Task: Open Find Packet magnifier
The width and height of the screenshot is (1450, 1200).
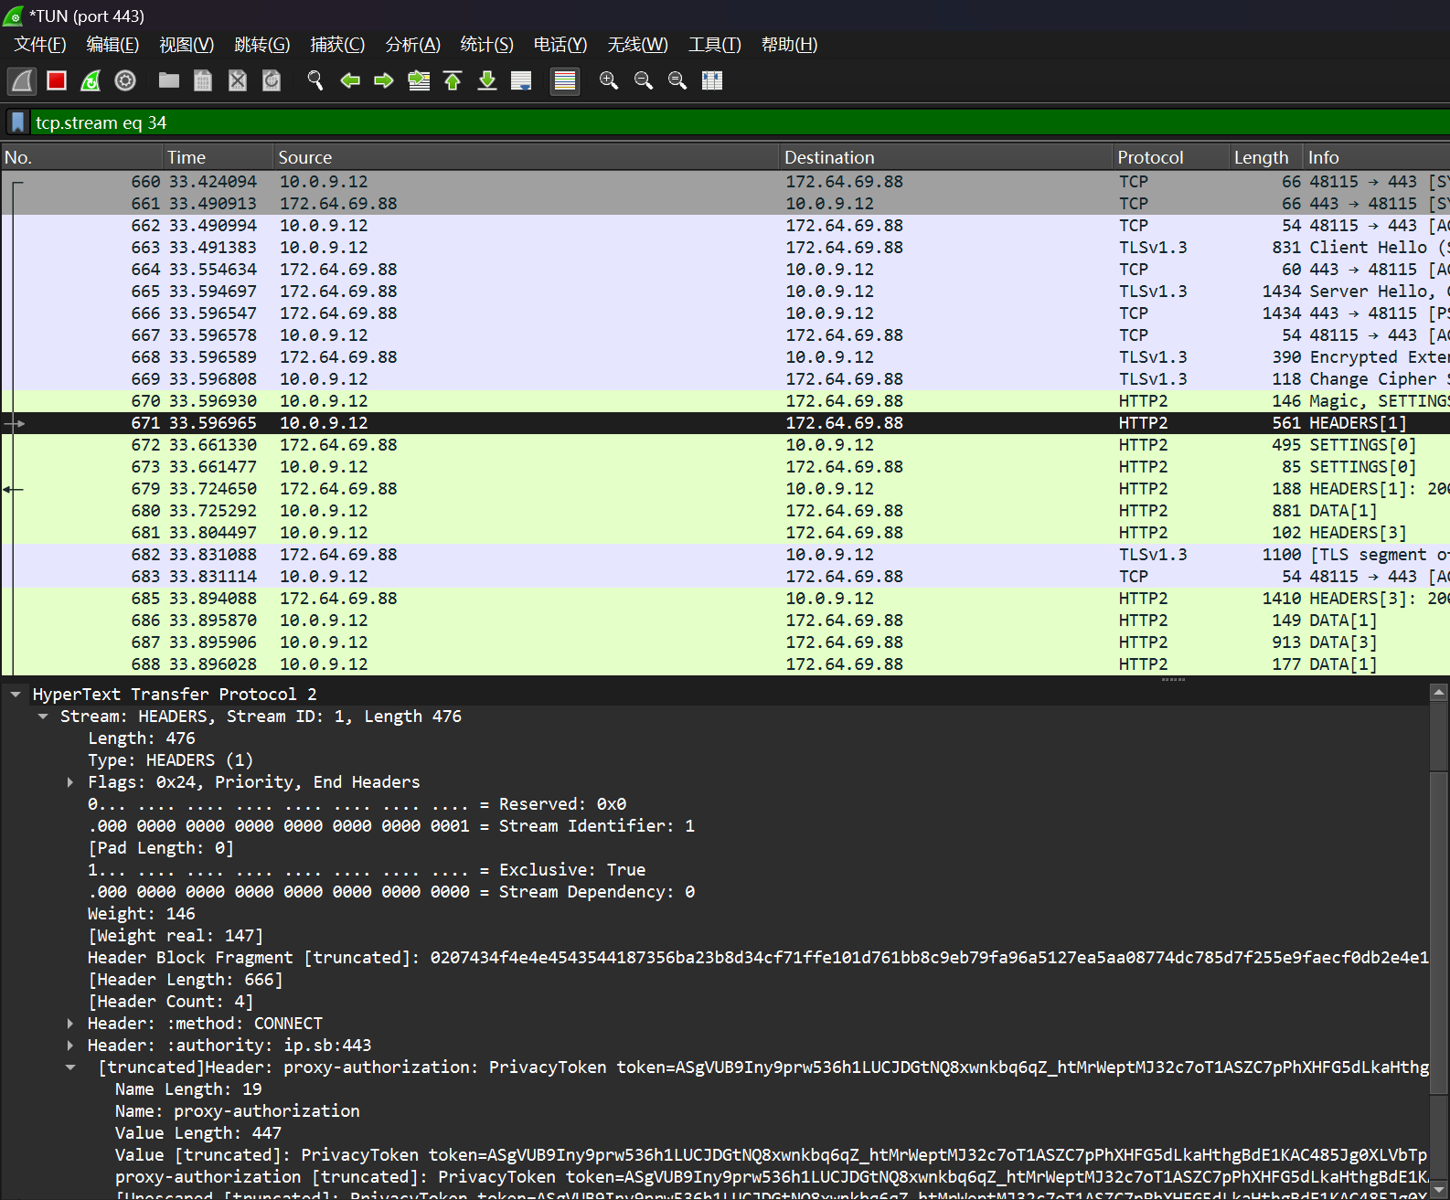Action: [x=315, y=80]
